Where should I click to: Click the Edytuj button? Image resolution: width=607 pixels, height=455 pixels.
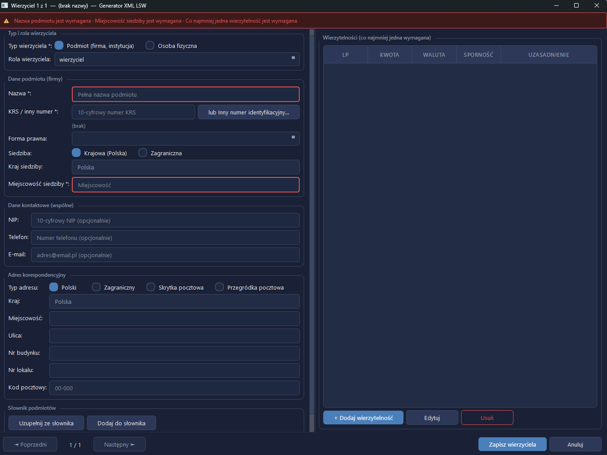pos(432,418)
